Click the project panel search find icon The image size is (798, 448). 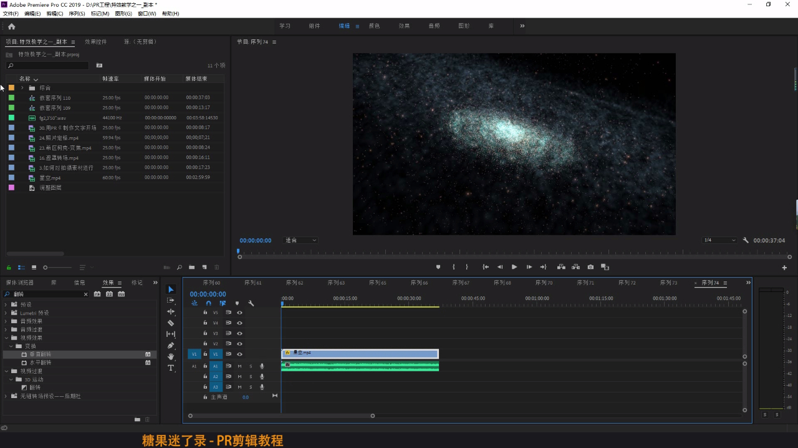click(180, 268)
